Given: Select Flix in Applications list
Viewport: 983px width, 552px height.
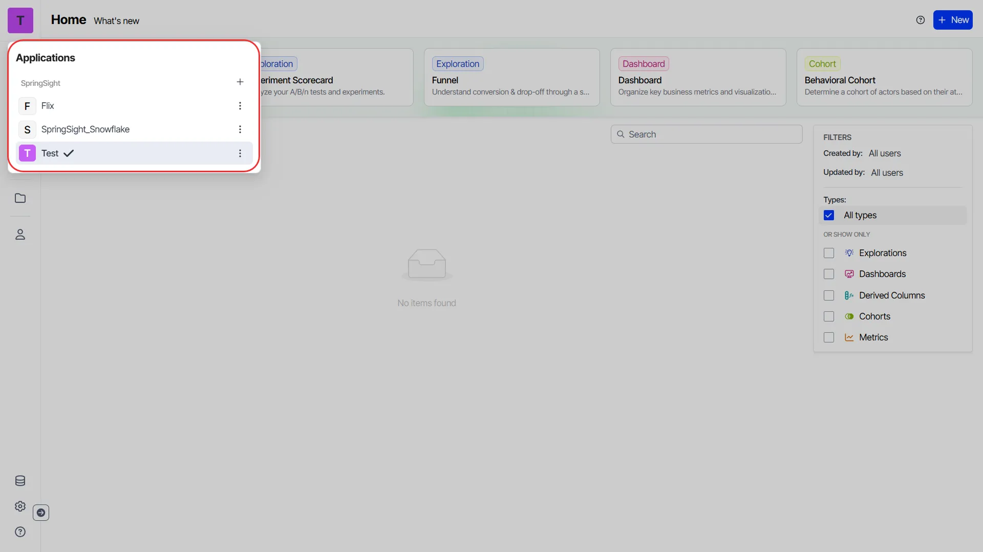Looking at the screenshot, I should [x=135, y=106].
